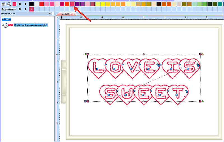Select the mint green palette swatch

pos(194,4)
